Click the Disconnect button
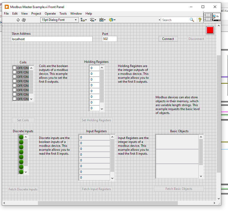Viewport: 228px width, 212px height. click(x=196, y=39)
